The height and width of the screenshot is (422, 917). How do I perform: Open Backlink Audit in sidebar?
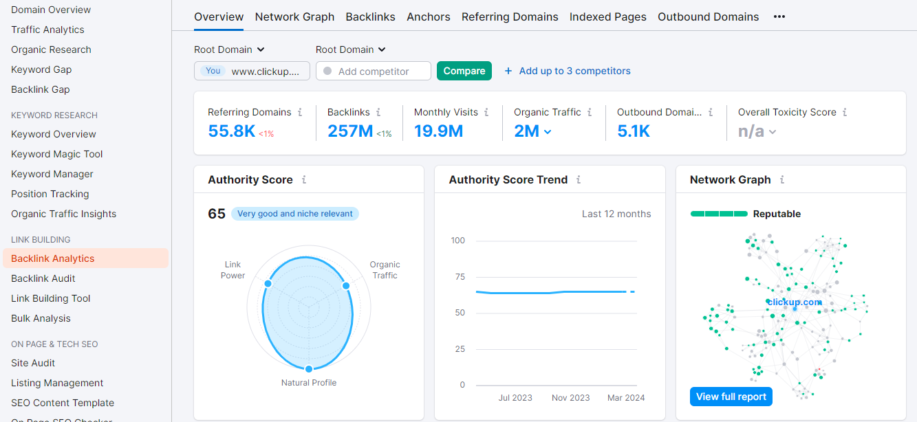tap(43, 278)
